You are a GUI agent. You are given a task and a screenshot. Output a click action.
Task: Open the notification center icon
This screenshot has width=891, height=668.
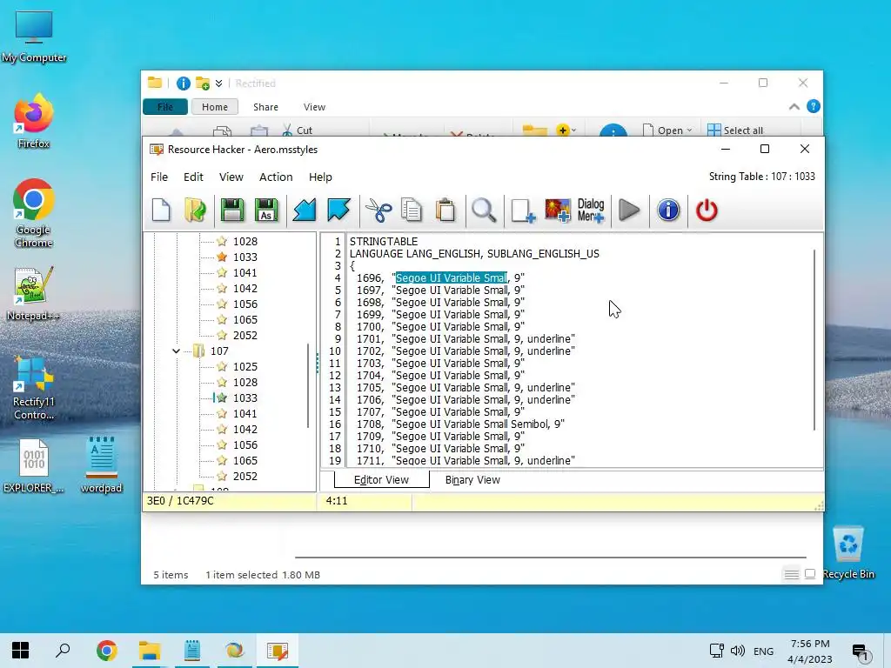click(x=861, y=652)
